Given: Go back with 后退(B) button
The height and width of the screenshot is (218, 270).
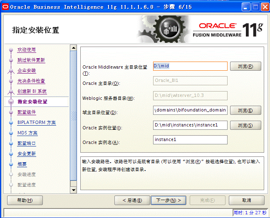Looking at the screenshot, I should pyautogui.click(x=132, y=200).
